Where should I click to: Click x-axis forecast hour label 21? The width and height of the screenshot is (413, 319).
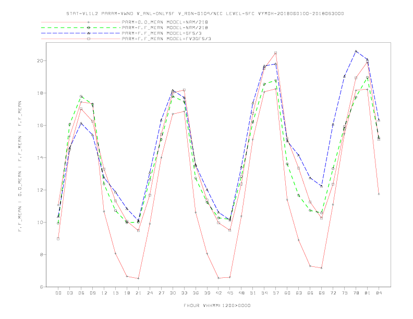138,293
